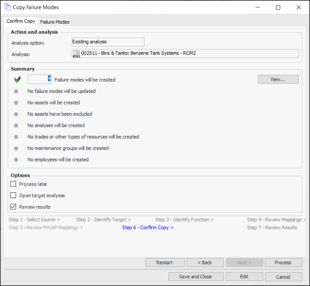Click the gray bullet beside No trades or resources

click(16, 137)
